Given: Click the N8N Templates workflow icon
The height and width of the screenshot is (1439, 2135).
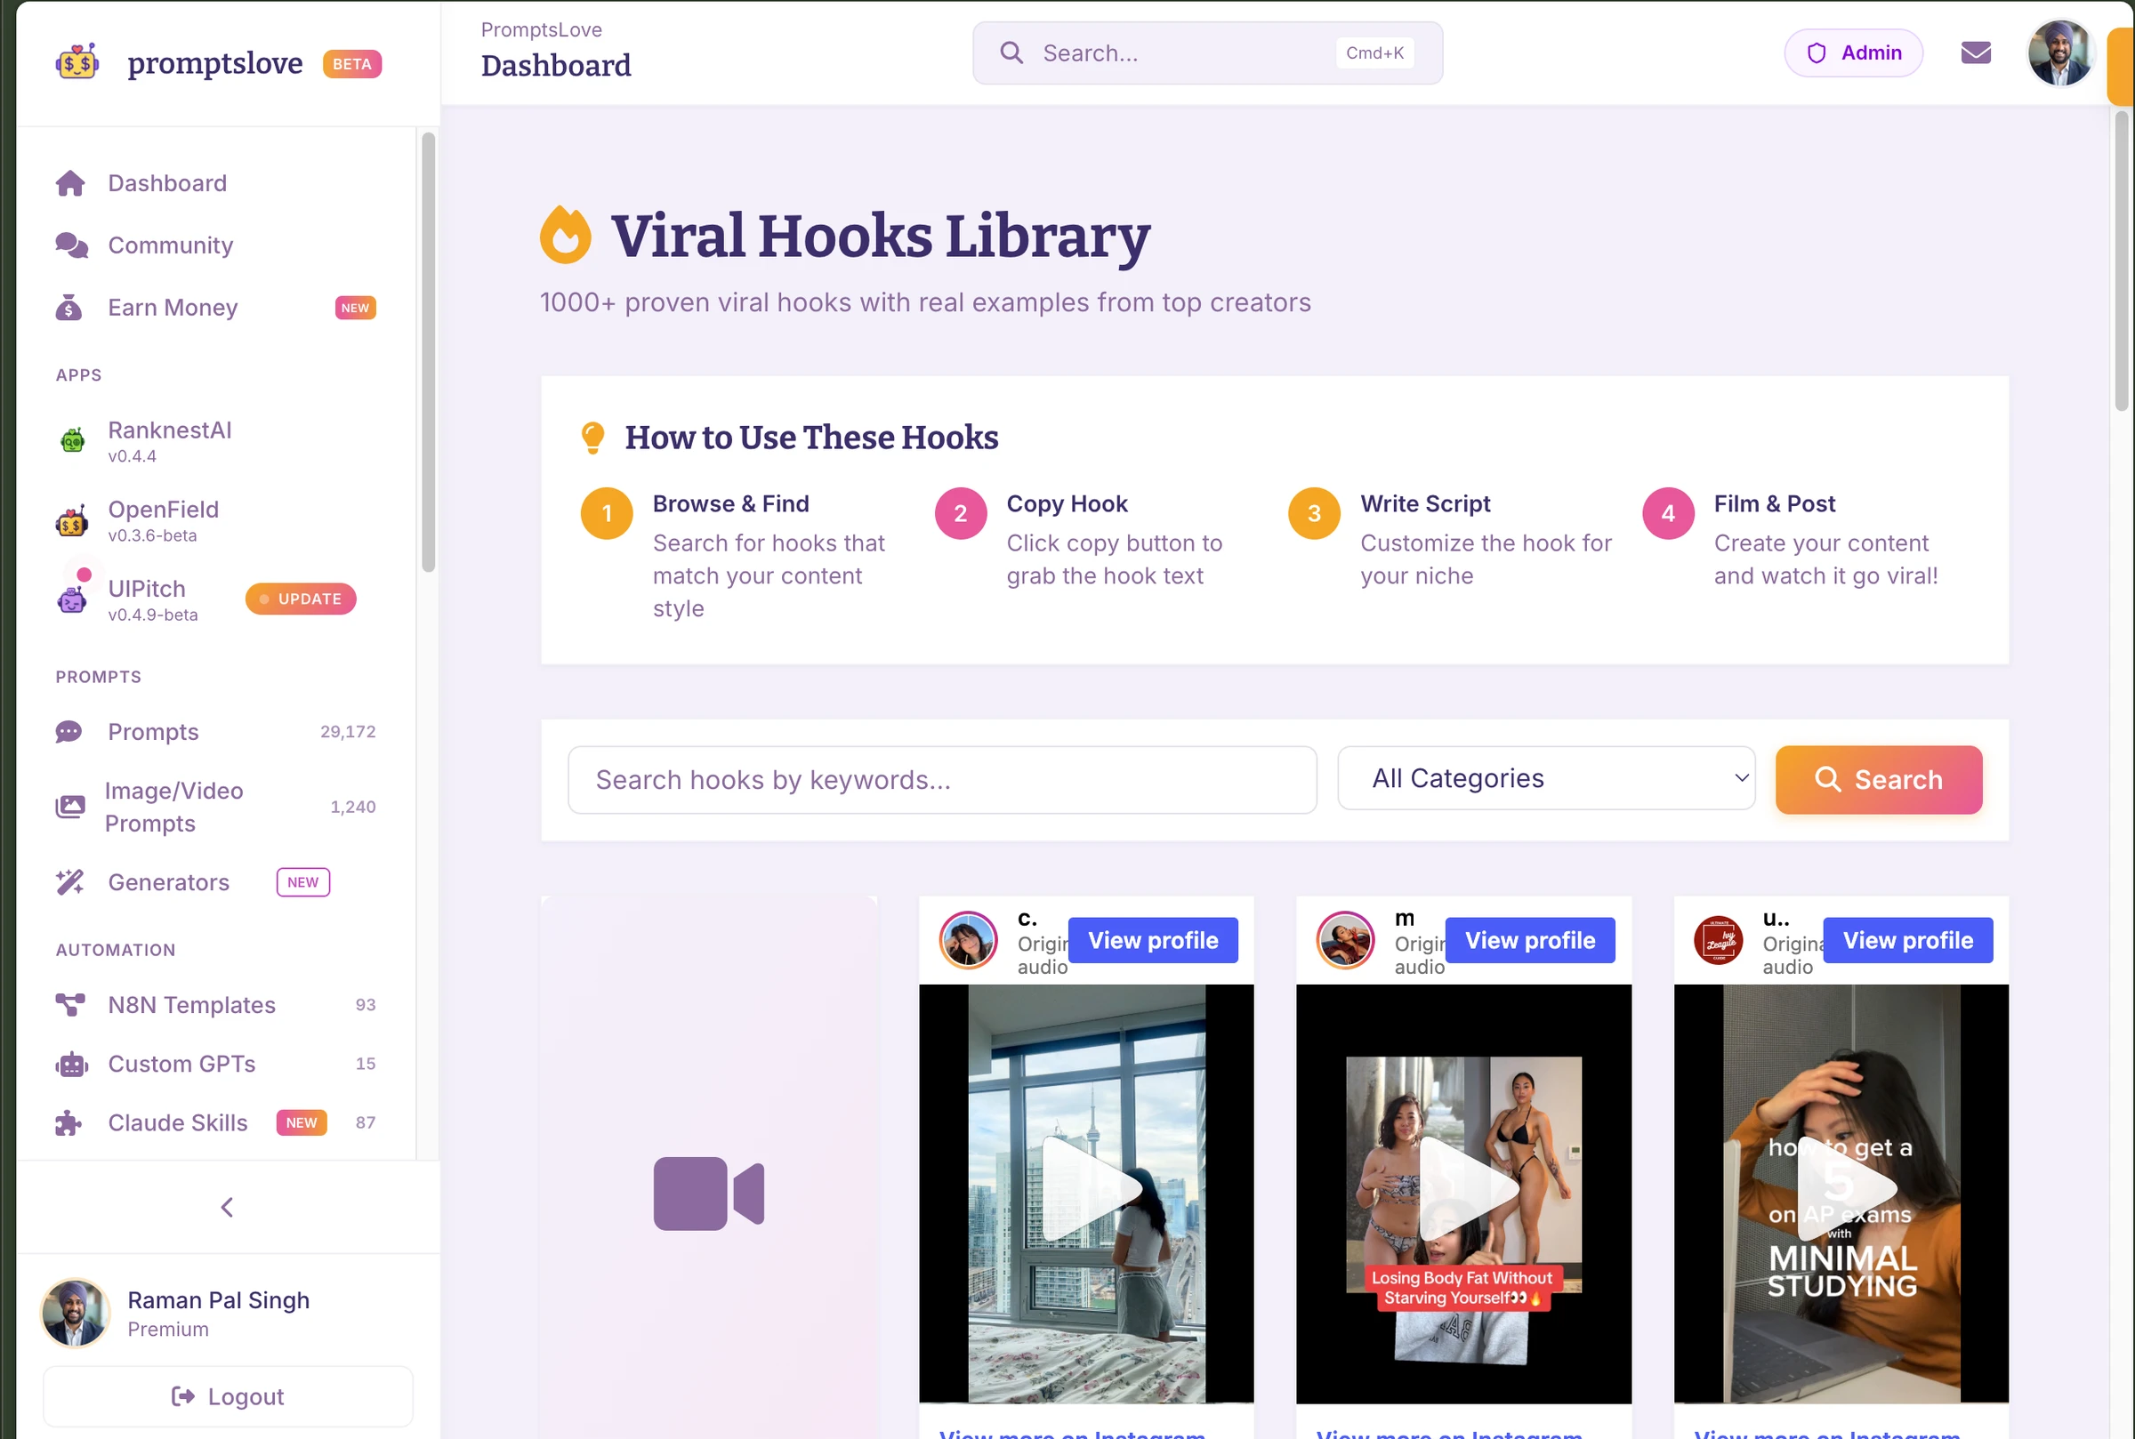Looking at the screenshot, I should click(70, 1005).
